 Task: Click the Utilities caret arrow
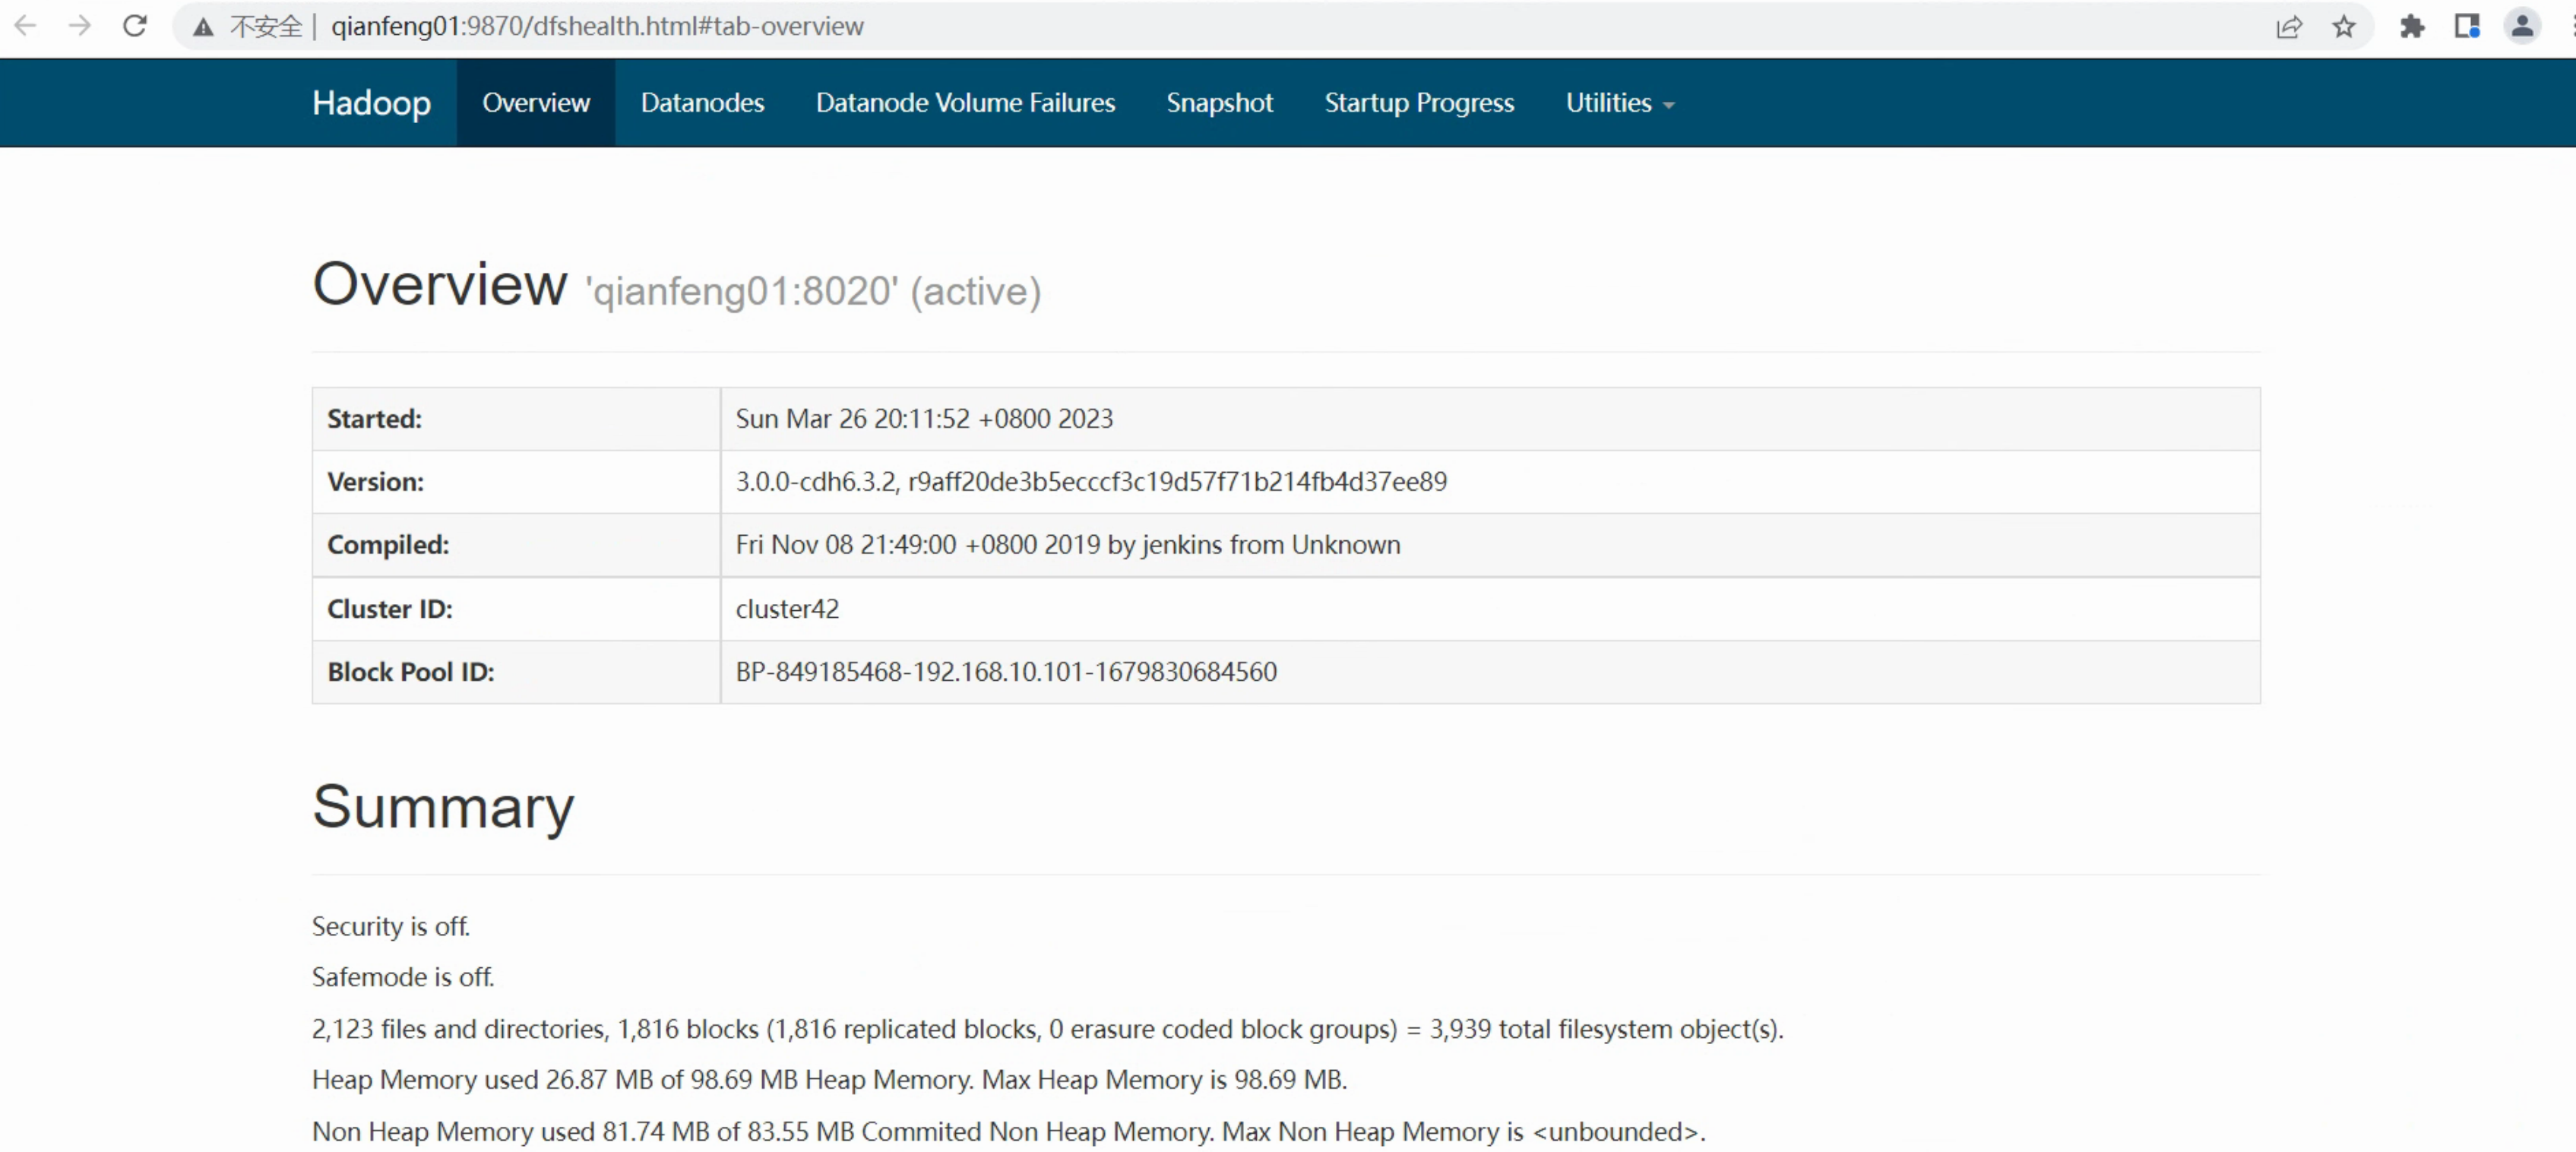[x=1668, y=105]
